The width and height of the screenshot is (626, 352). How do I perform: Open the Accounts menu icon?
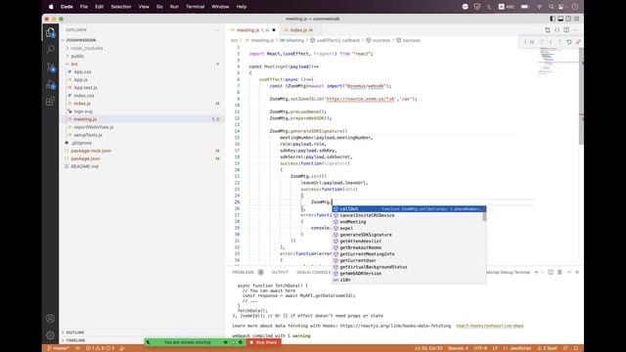[50, 318]
